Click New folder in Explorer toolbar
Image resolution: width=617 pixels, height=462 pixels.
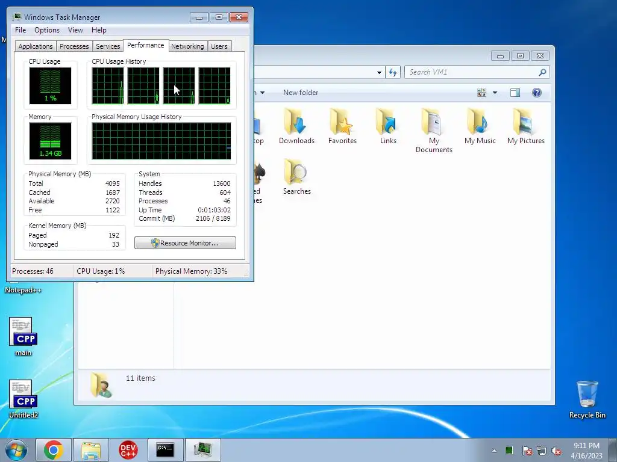(301, 93)
